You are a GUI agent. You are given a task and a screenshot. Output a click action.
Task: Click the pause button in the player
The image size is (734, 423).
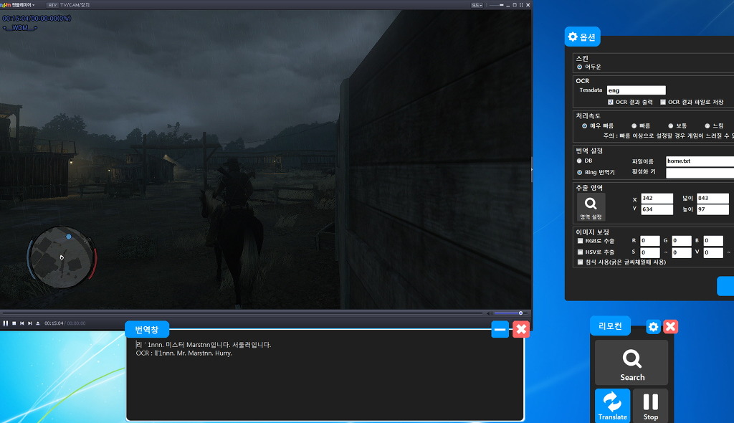[6, 323]
